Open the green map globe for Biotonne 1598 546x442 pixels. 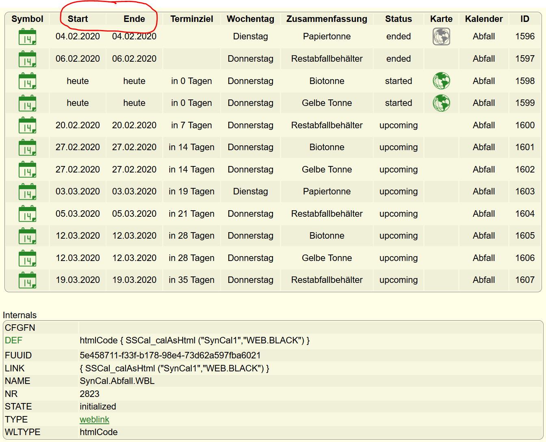click(441, 81)
